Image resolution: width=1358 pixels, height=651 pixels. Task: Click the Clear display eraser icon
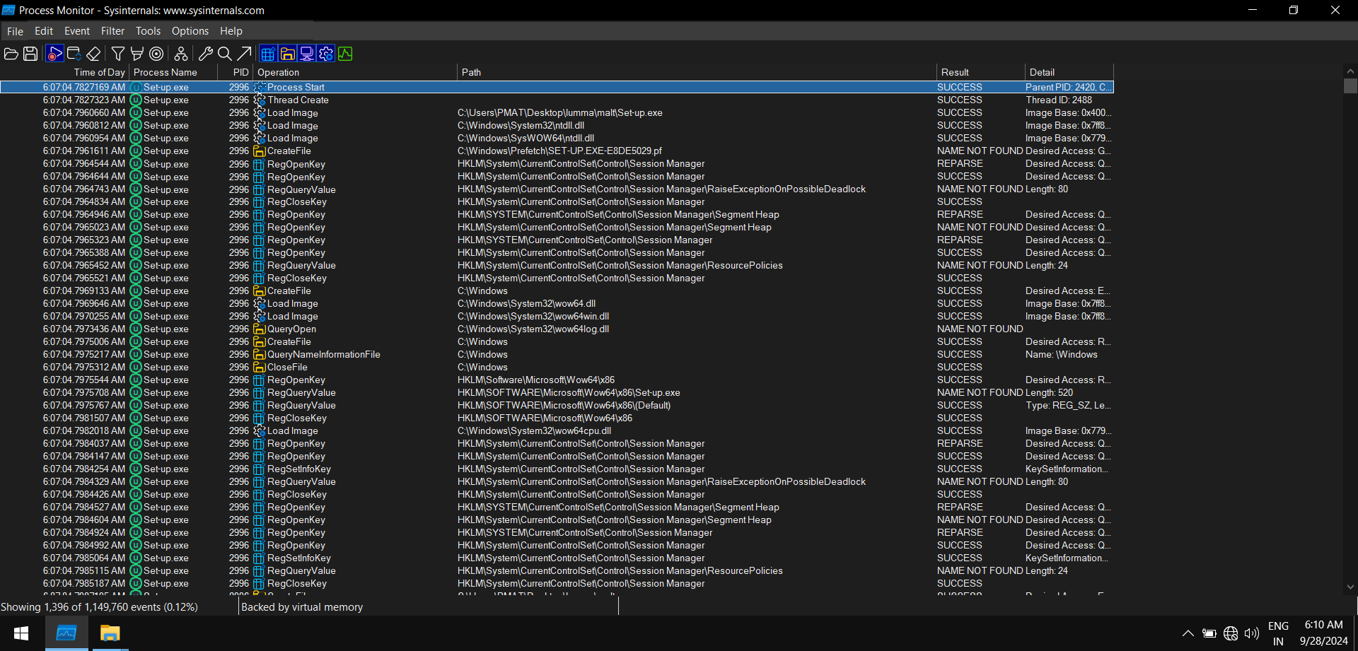click(x=93, y=54)
